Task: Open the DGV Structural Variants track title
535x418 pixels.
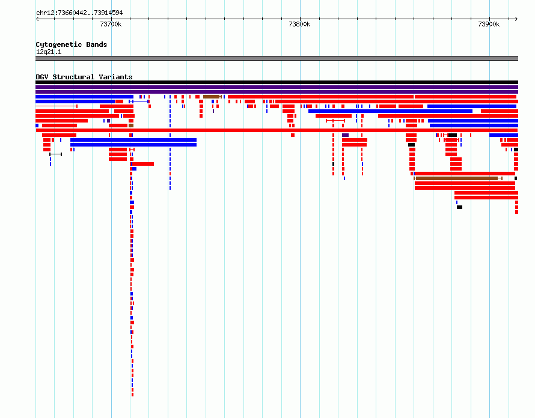Action: [x=84, y=77]
